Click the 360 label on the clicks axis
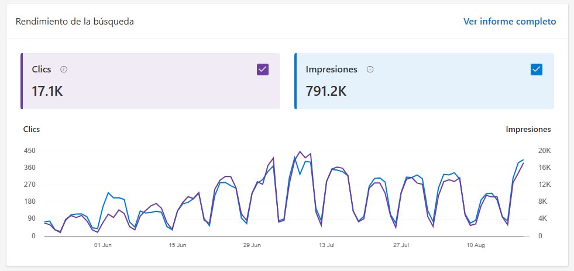574x271 pixels. 30,168
